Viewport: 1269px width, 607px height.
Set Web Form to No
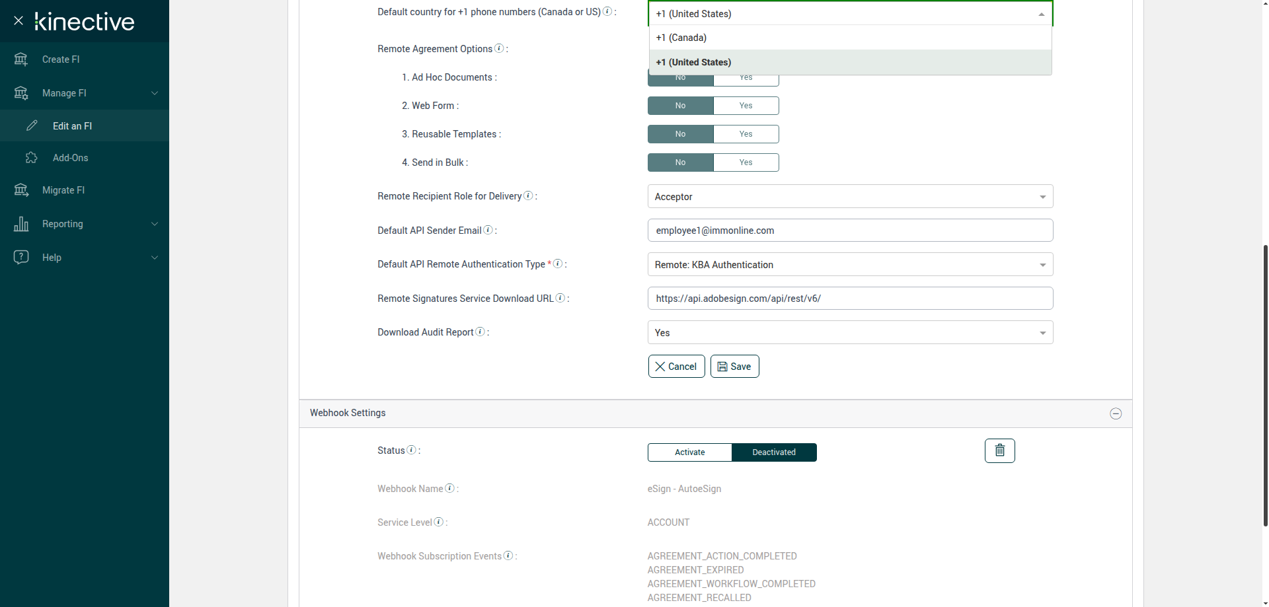point(681,106)
